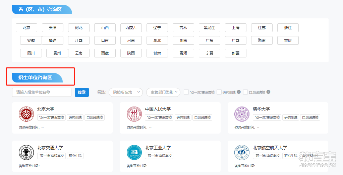
Task: Open the 云南 province button
Action: (x=79, y=53)
